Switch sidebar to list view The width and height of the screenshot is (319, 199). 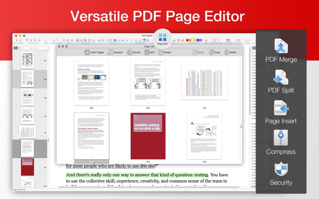click(20, 48)
